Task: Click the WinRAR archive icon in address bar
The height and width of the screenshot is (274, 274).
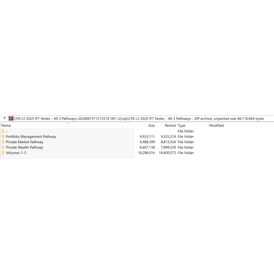Action: [11, 118]
